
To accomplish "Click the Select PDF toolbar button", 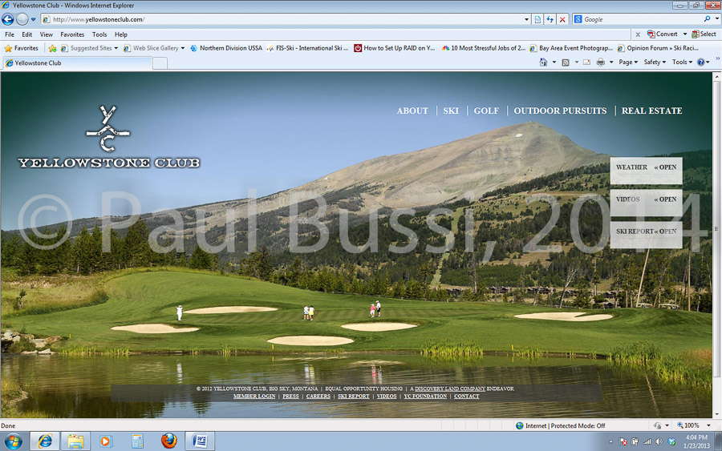I will (x=704, y=34).
